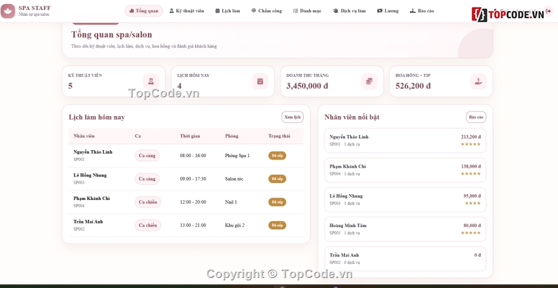This screenshot has width=558, height=288.
Task: Click Đã xếp status in Phạm Khánh Chi row
Action: tap(277, 202)
